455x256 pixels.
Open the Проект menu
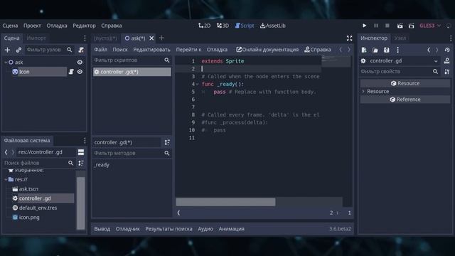[32, 26]
